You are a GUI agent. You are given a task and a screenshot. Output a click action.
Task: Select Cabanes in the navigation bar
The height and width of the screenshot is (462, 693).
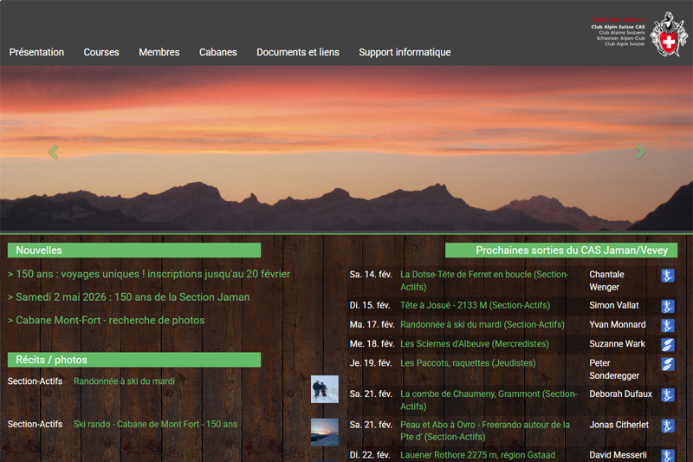(218, 52)
